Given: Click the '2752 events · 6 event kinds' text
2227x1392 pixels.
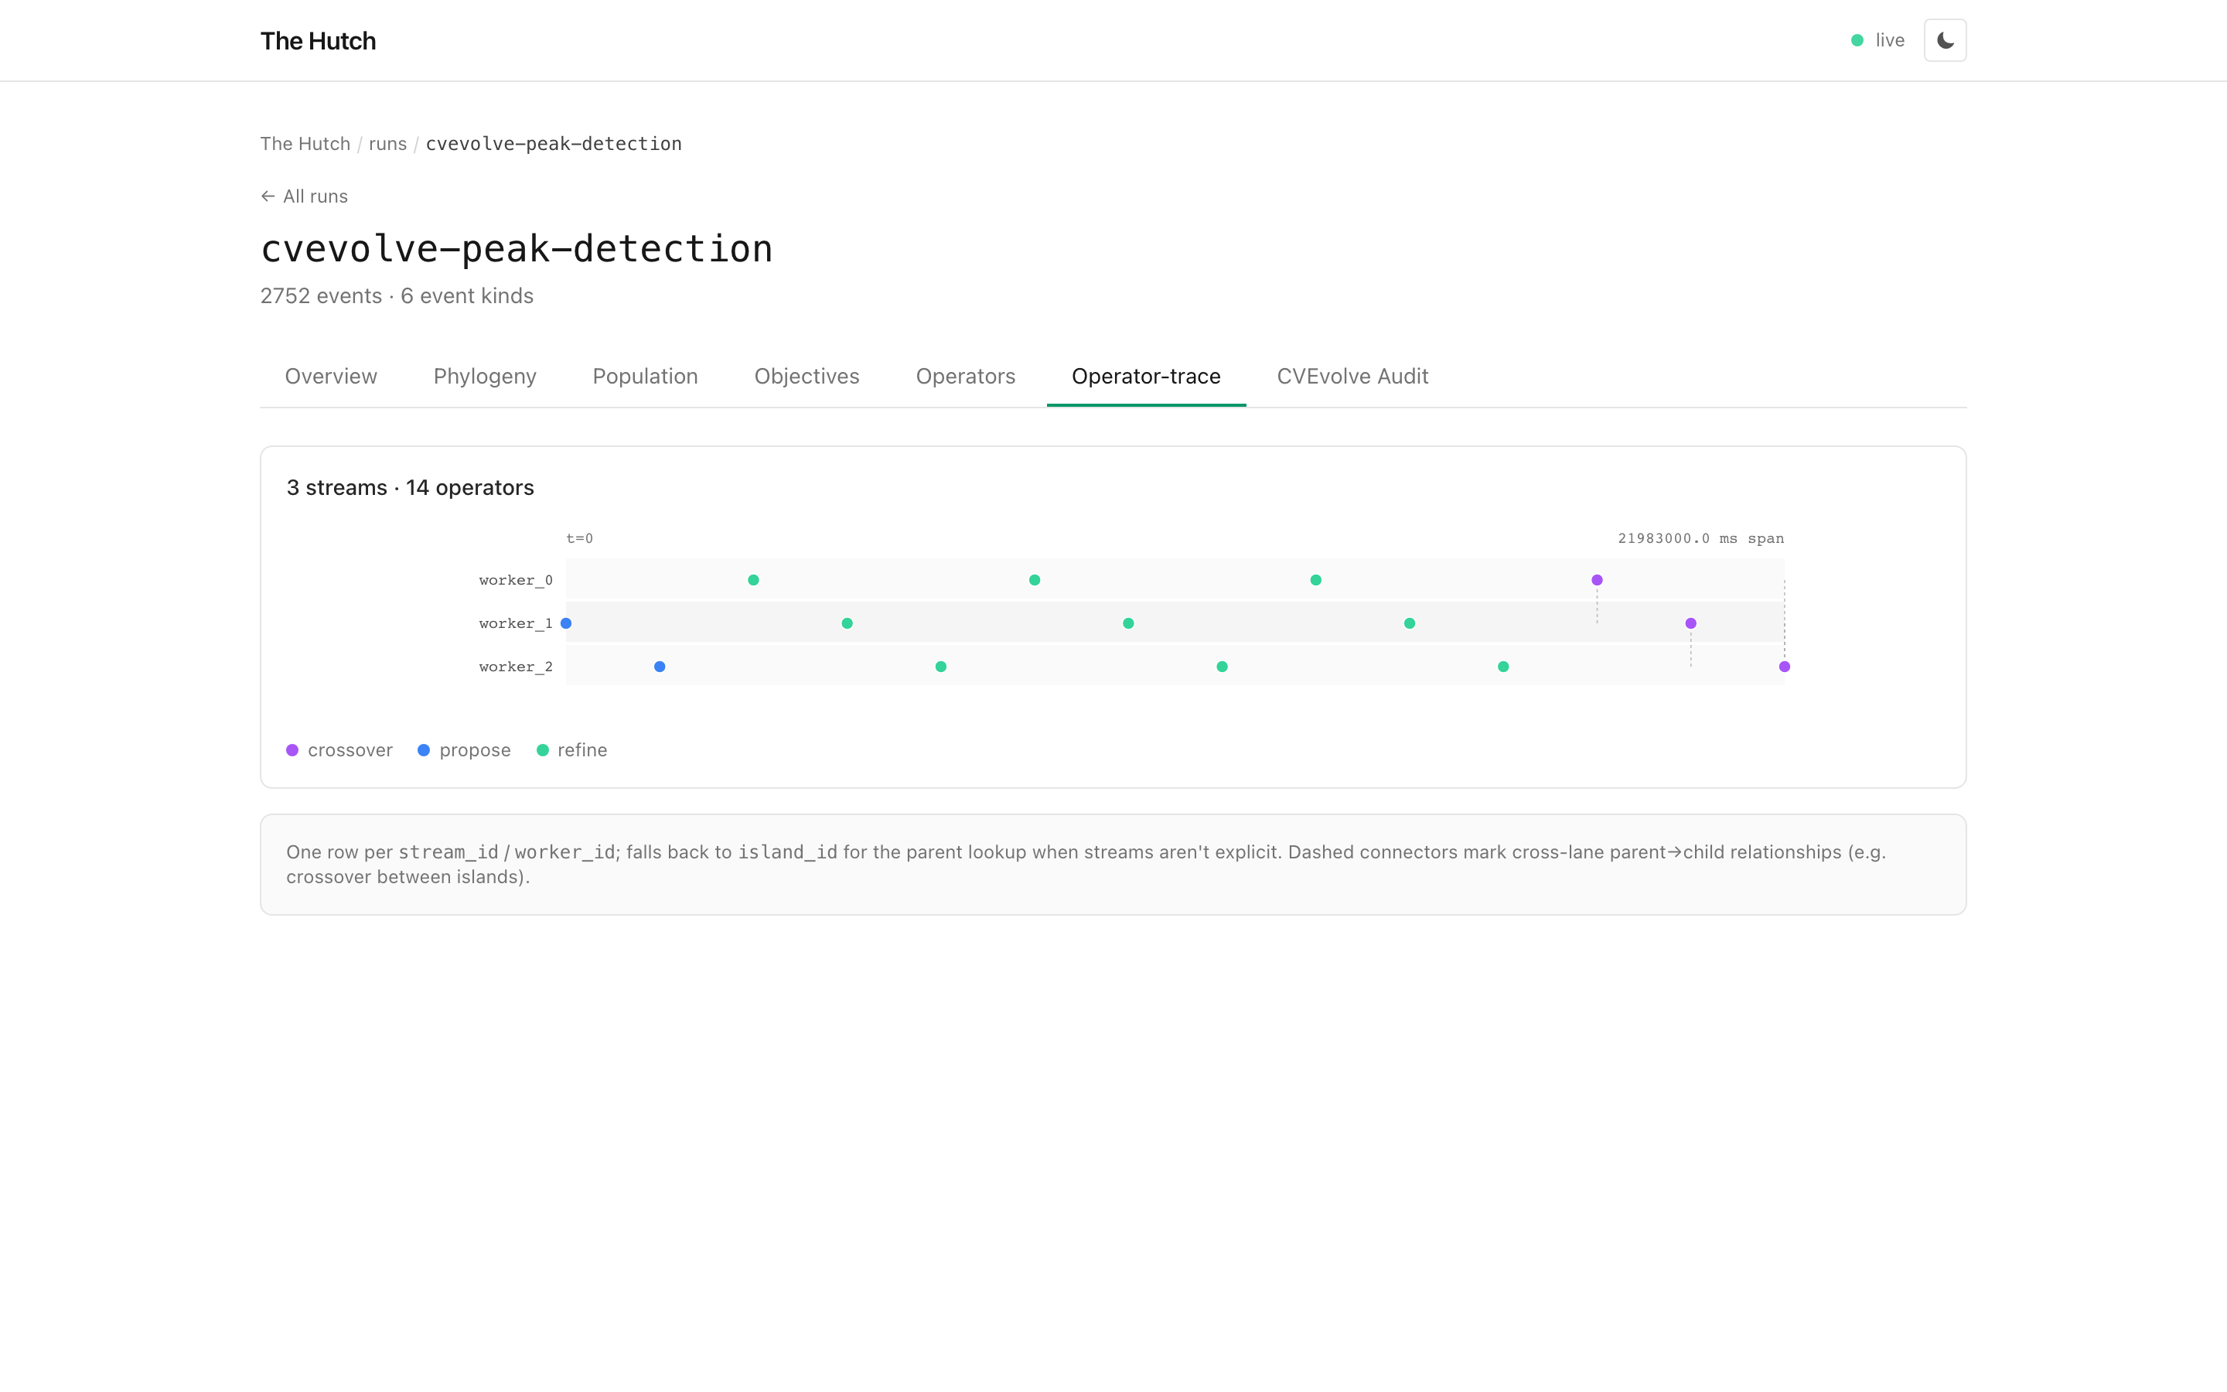Looking at the screenshot, I should 397,296.
